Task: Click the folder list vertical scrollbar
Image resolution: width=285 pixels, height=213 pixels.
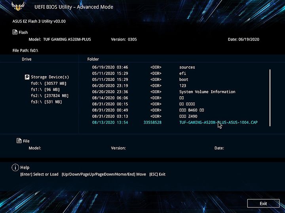Action: point(270,98)
